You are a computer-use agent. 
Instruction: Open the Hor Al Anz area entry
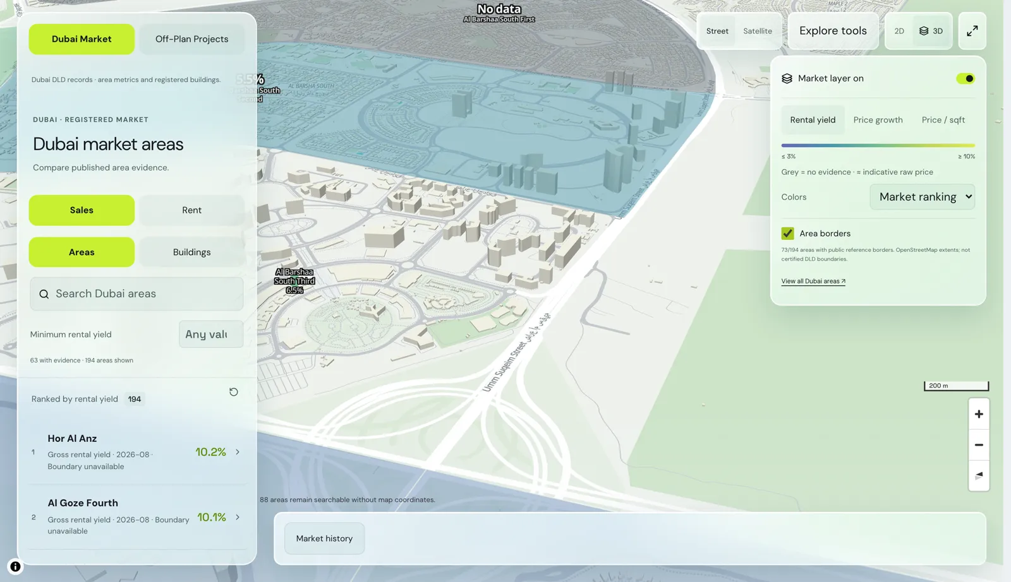[x=137, y=452]
